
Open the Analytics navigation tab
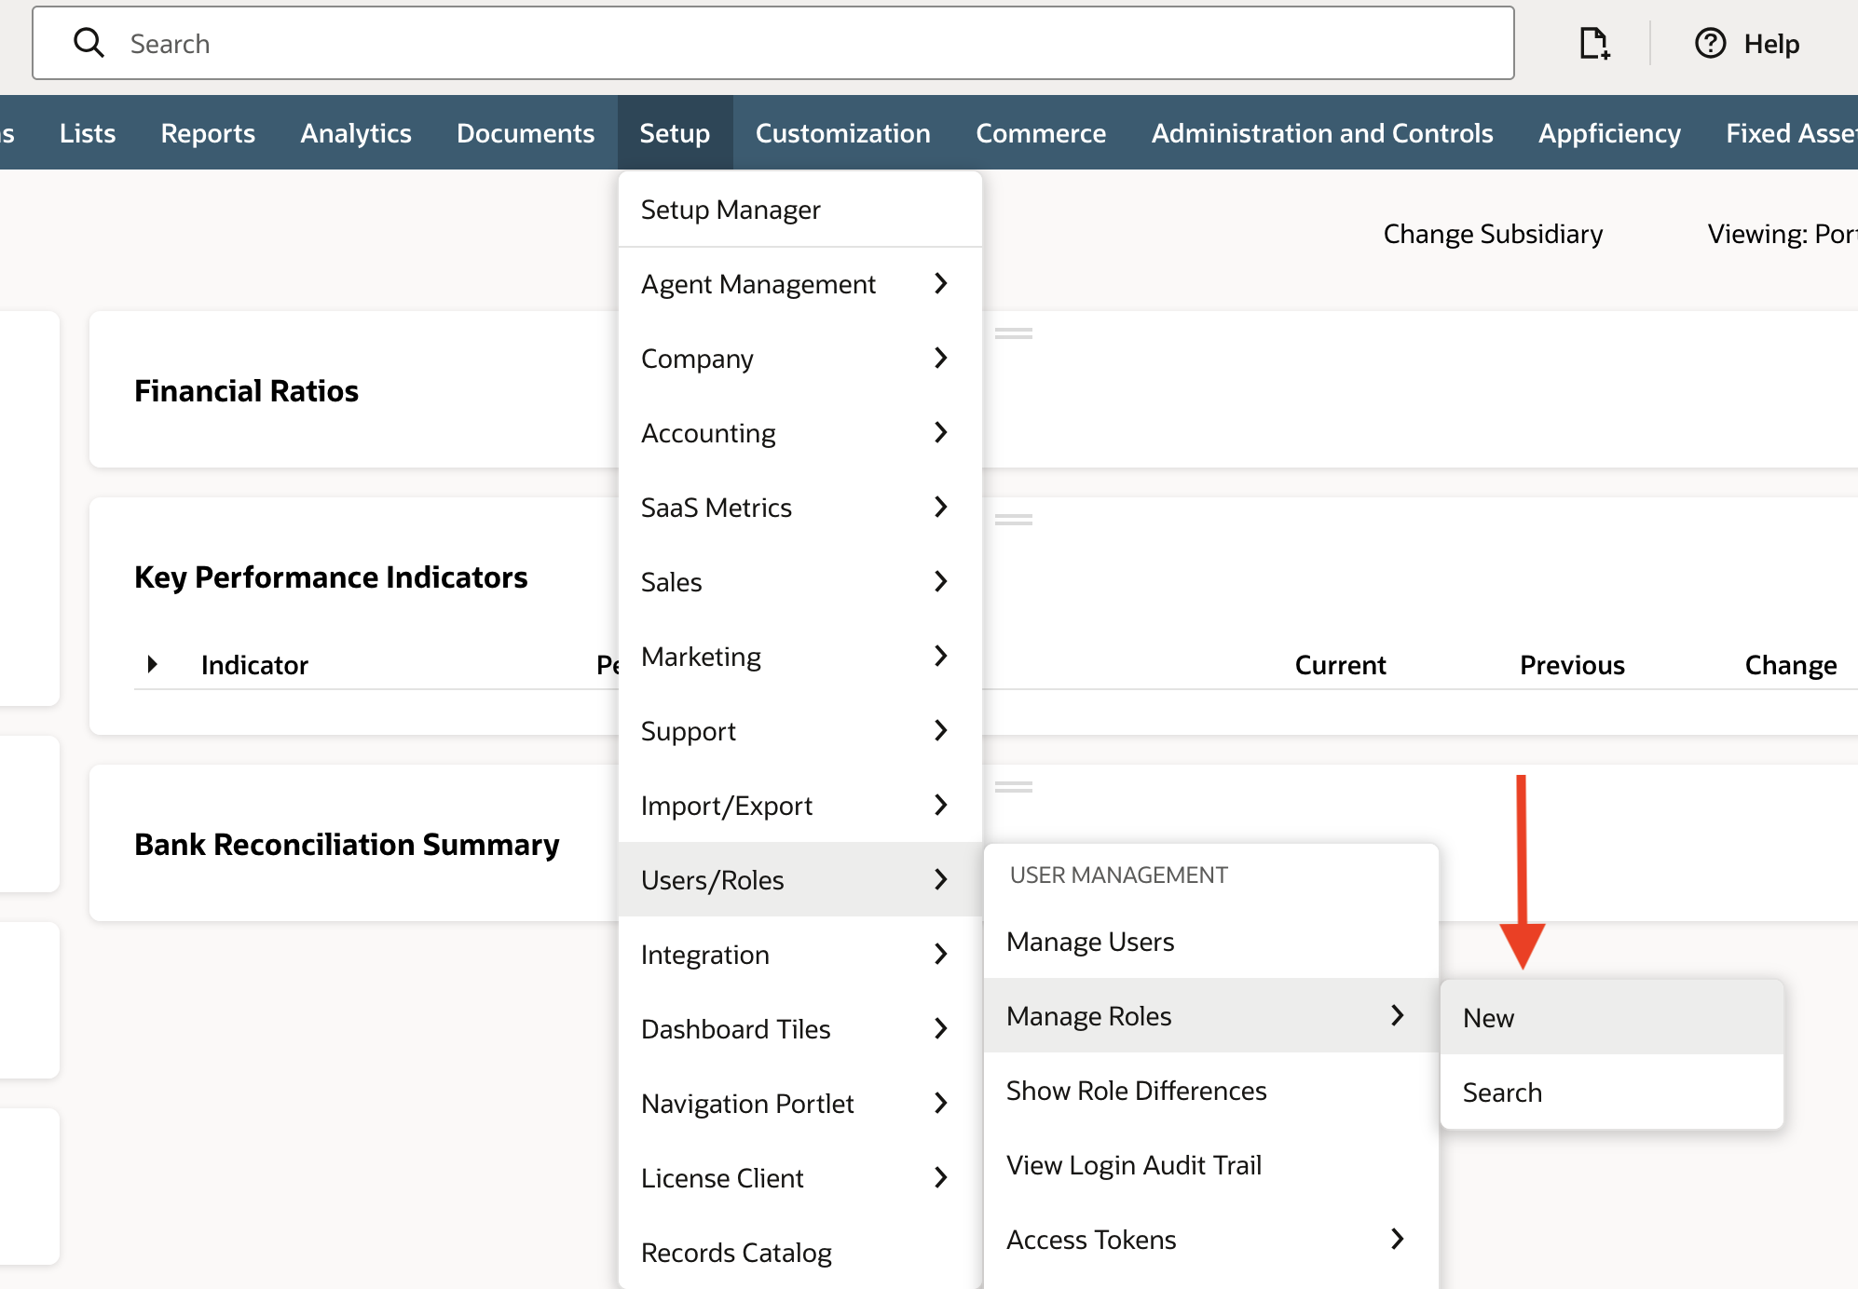(x=356, y=133)
